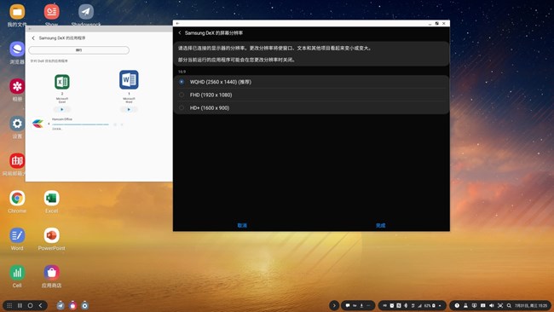
Task: Launch the Shadowsocks paper plane desktop icon
Action: [86, 12]
